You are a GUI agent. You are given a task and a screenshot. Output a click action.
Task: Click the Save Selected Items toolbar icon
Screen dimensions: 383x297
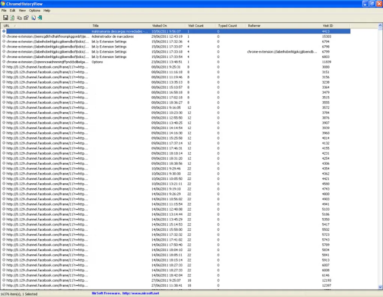click(5, 18)
